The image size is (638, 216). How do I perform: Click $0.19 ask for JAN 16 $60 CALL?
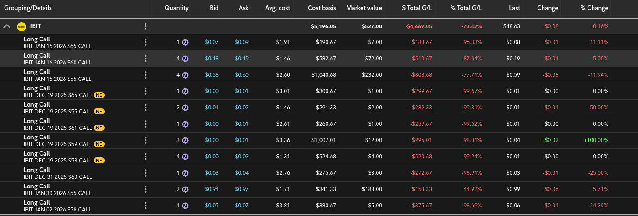tap(241, 59)
